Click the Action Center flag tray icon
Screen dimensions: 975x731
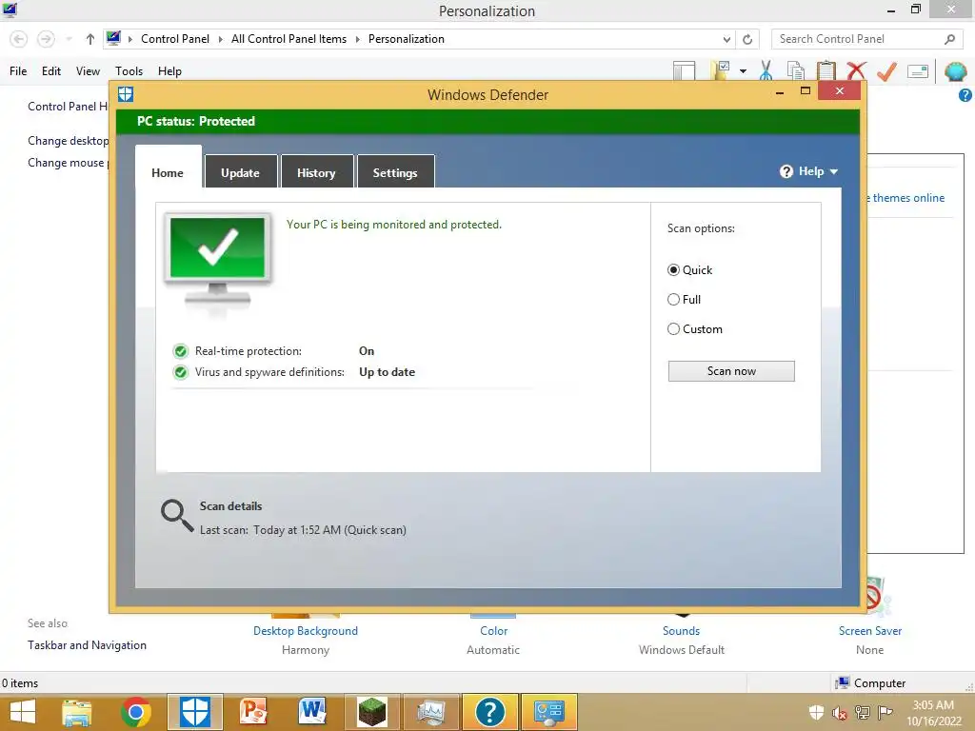click(885, 713)
